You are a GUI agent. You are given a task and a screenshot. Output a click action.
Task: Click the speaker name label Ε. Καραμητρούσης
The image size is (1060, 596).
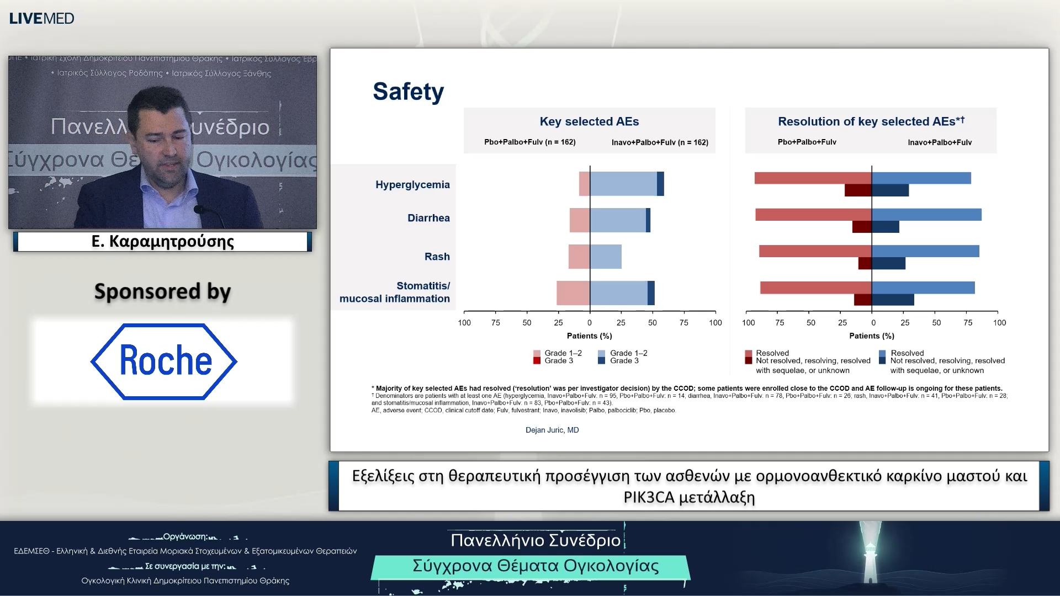[162, 242]
